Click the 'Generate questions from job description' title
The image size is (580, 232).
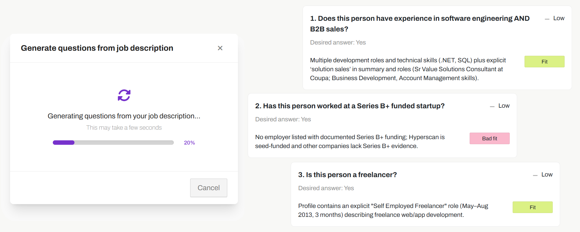point(97,48)
